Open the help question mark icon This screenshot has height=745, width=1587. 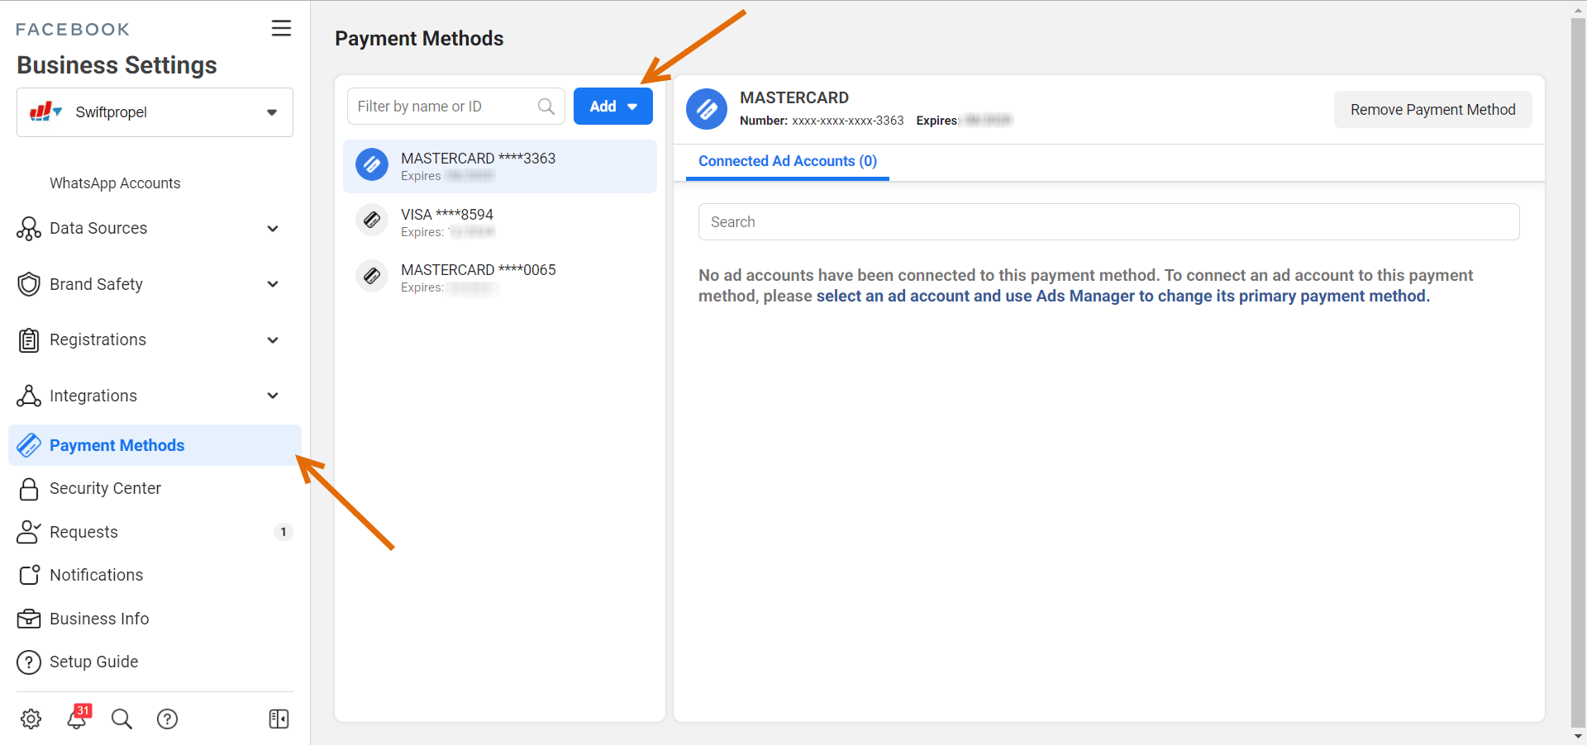167,719
